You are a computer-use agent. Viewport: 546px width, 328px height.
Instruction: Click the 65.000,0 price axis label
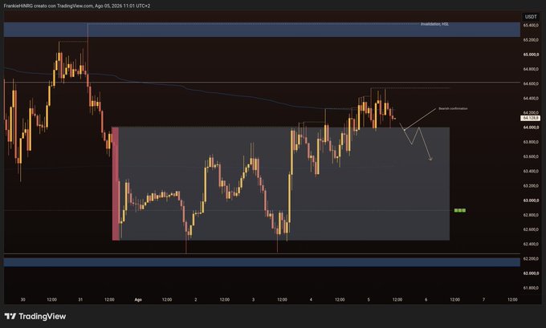tap(531, 55)
